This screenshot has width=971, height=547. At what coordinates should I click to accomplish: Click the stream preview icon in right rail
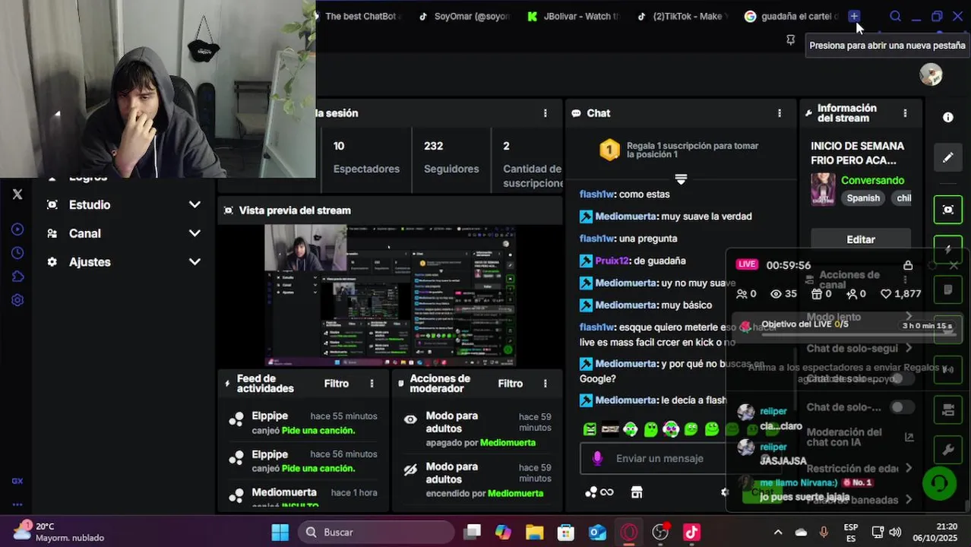pos(948,210)
